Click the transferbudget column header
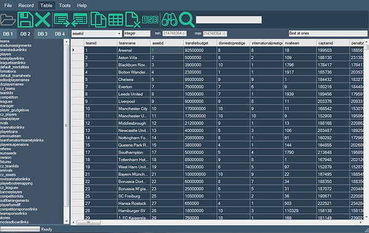Screen dimensions: 369x233 [200, 43]
